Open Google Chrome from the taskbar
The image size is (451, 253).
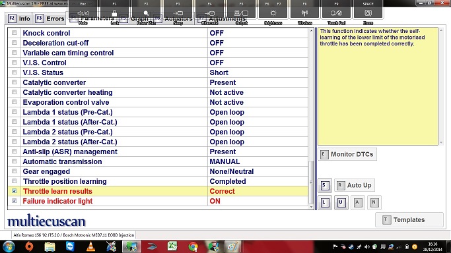pyautogui.click(x=193, y=246)
